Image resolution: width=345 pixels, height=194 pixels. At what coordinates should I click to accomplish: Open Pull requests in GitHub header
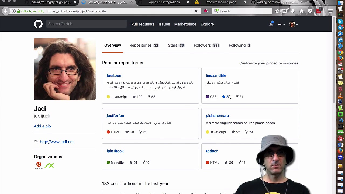(x=143, y=24)
